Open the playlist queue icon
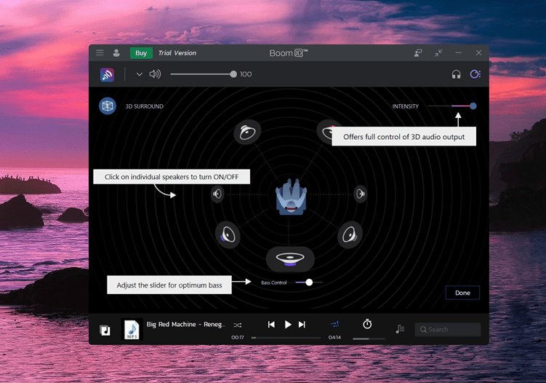The width and height of the screenshot is (546, 383). point(400,329)
